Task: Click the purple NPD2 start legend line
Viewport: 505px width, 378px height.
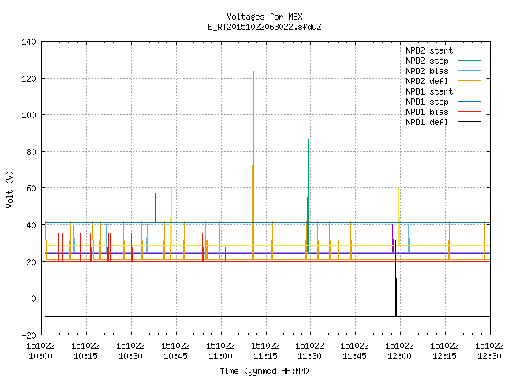Action: (x=470, y=50)
